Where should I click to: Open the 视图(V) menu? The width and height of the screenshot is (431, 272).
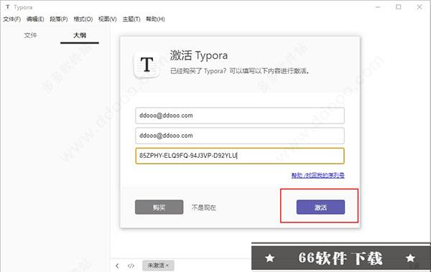108,19
